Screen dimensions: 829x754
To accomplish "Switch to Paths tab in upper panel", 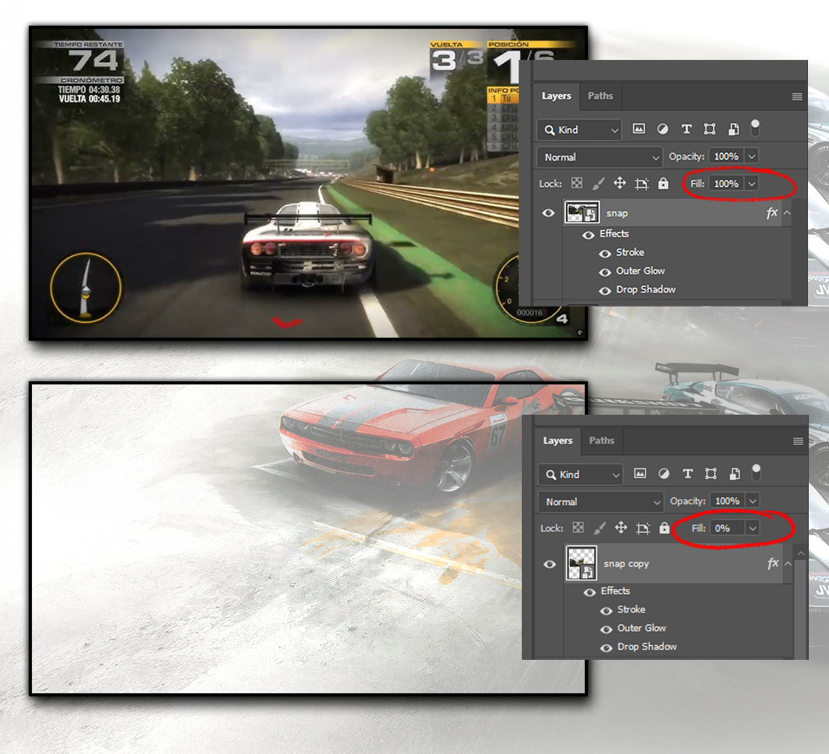I will (x=600, y=96).
